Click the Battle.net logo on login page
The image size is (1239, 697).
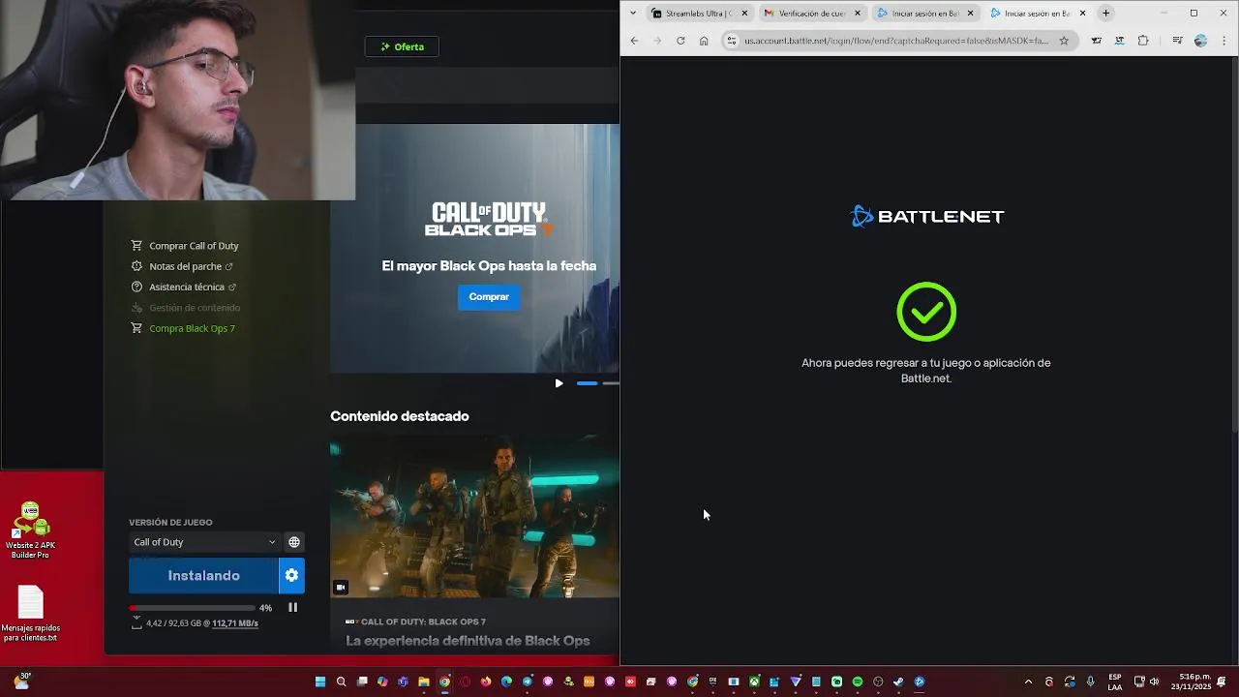[926, 217]
